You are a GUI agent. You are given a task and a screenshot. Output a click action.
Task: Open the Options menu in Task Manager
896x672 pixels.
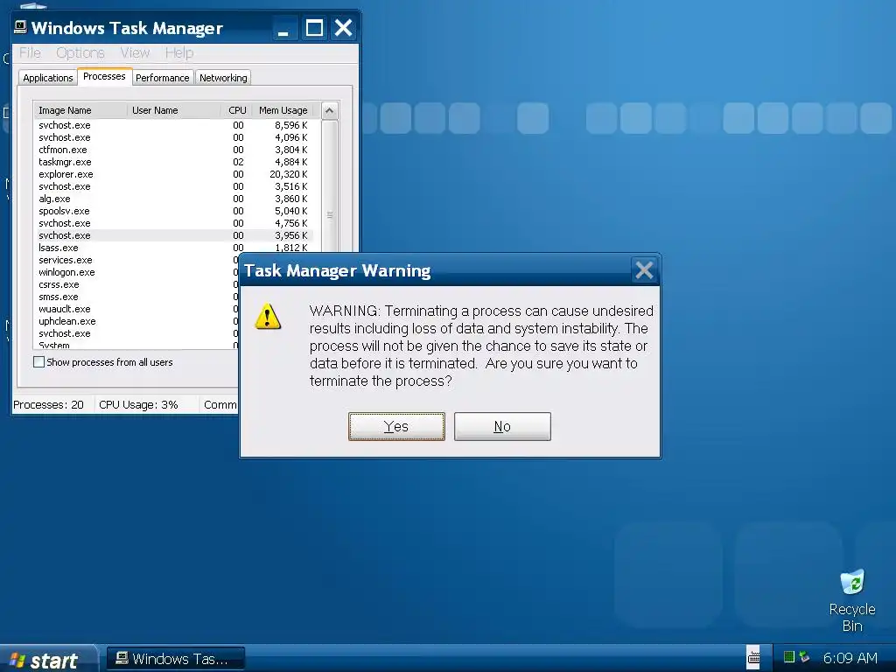click(x=80, y=52)
